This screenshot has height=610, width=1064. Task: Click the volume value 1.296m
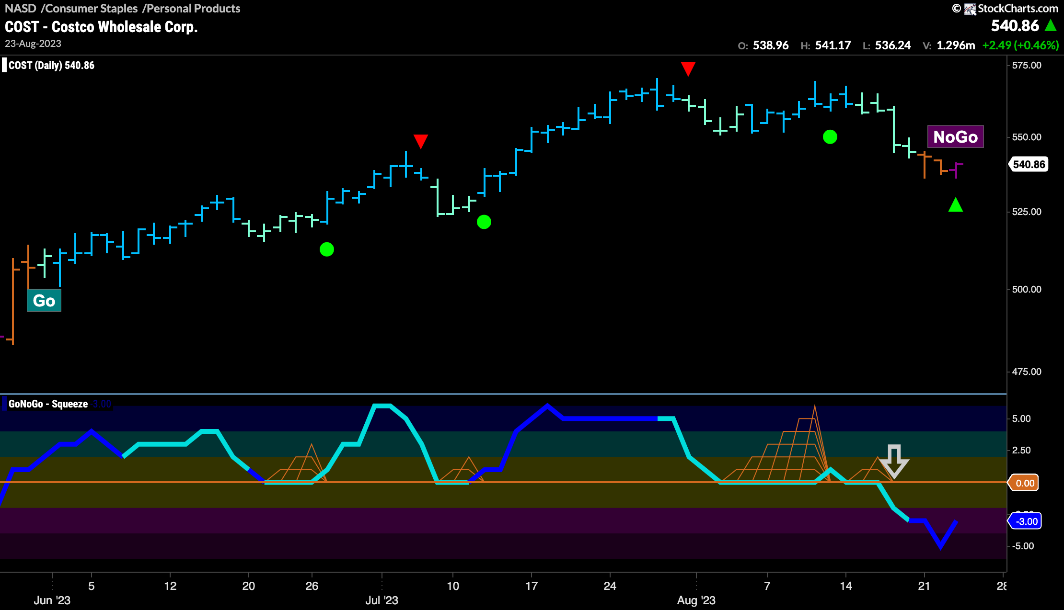click(956, 45)
